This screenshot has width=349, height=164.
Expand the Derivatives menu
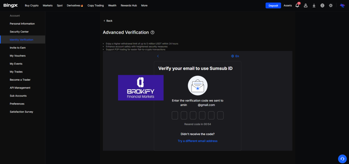(75, 5)
